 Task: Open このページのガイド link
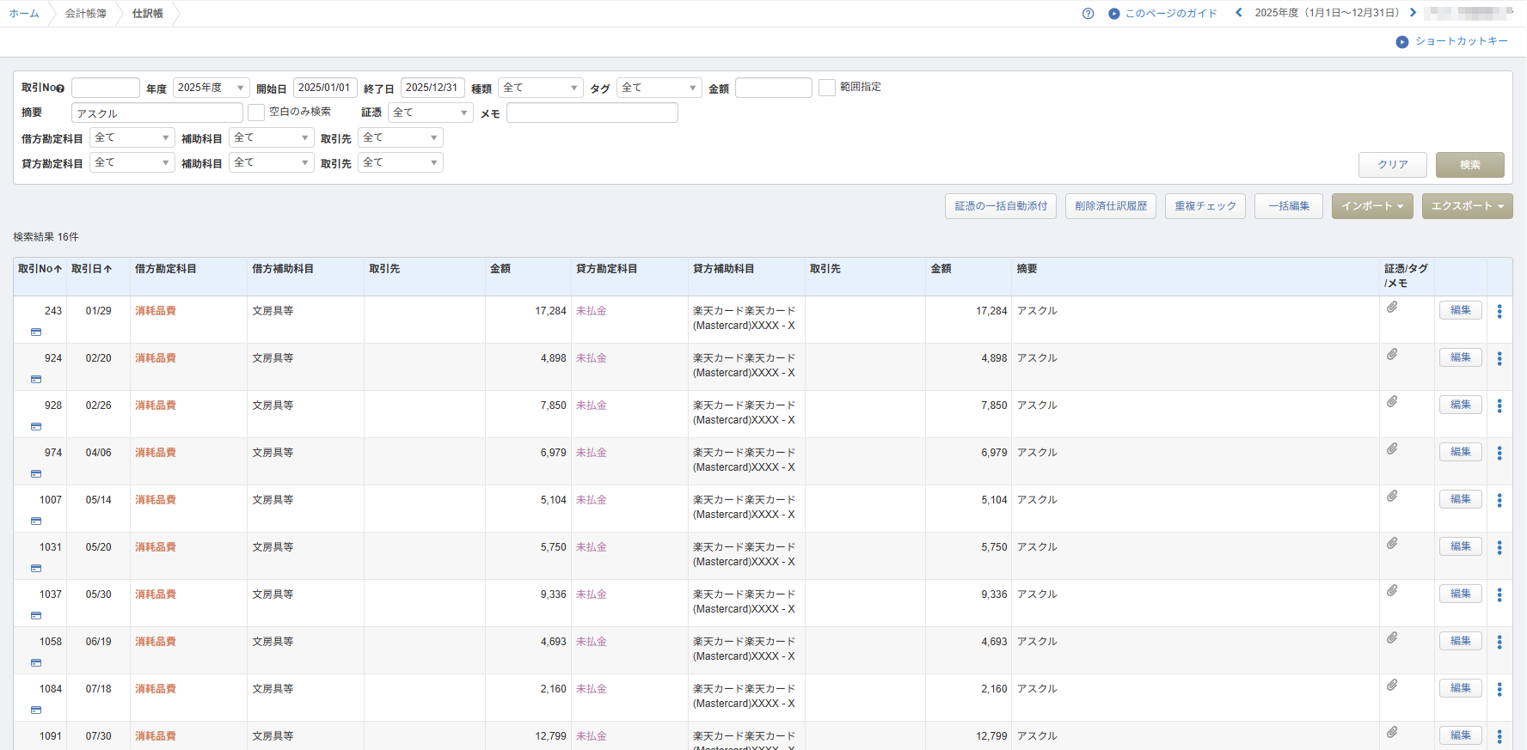click(1162, 14)
